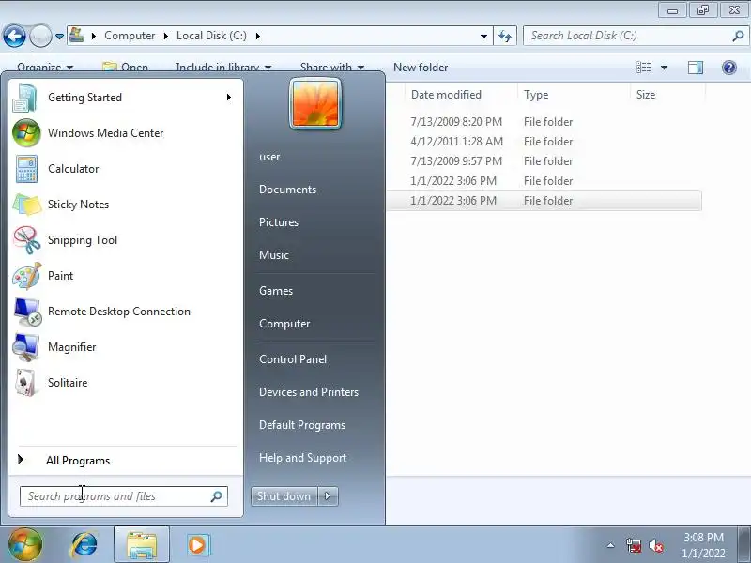The width and height of the screenshot is (751, 563).
Task: Start the Solitaire game
Action: point(126,383)
